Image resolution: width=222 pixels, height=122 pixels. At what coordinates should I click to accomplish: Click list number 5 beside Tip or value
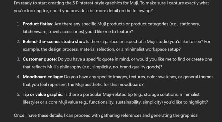point(18,95)
